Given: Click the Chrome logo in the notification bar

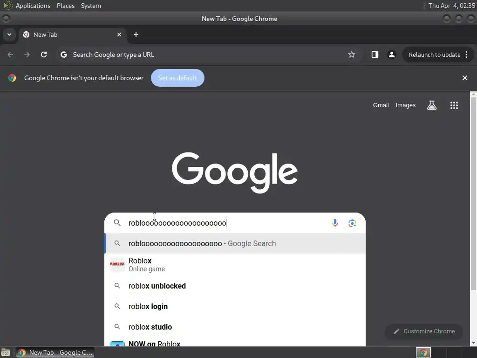Looking at the screenshot, I should tap(12, 78).
